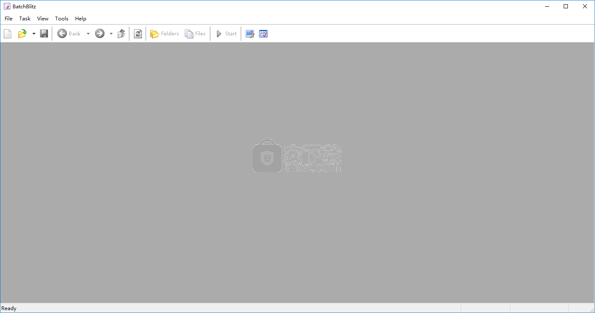Create a new task with blank page icon
595x313 pixels.
(8, 34)
